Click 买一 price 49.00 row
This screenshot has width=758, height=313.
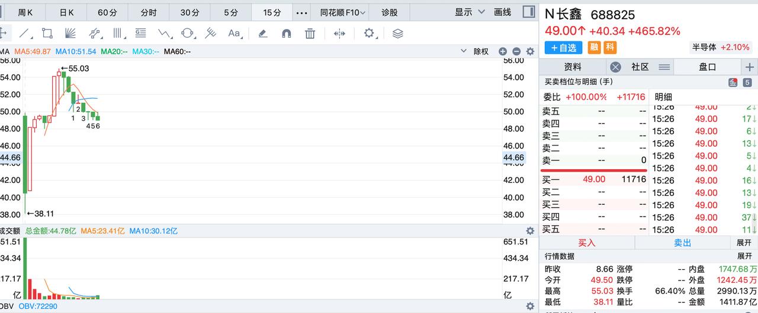click(x=594, y=179)
